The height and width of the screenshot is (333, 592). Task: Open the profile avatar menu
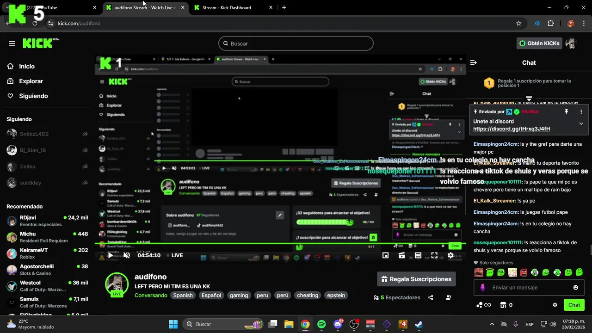pyautogui.click(x=571, y=43)
